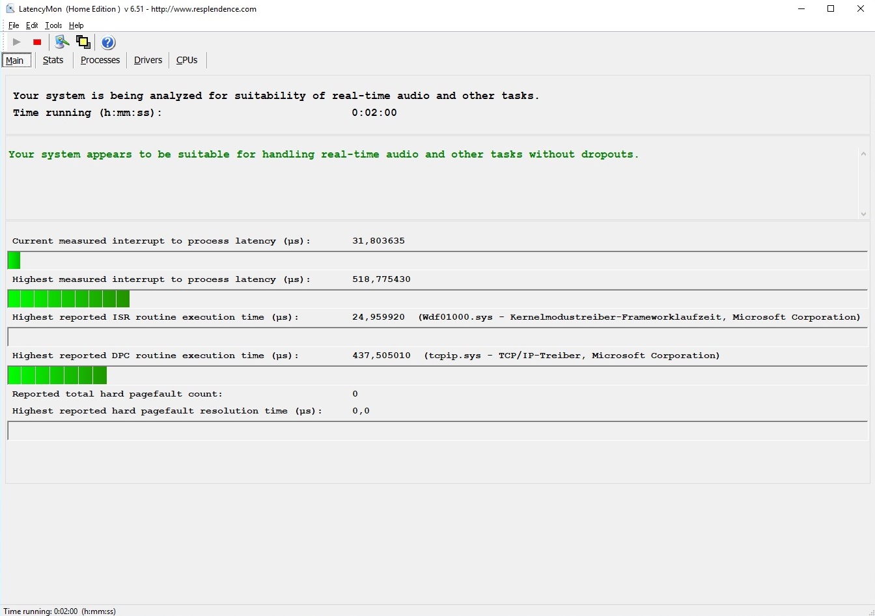
Task: Open help via blue question mark icon
Action: [x=108, y=42]
